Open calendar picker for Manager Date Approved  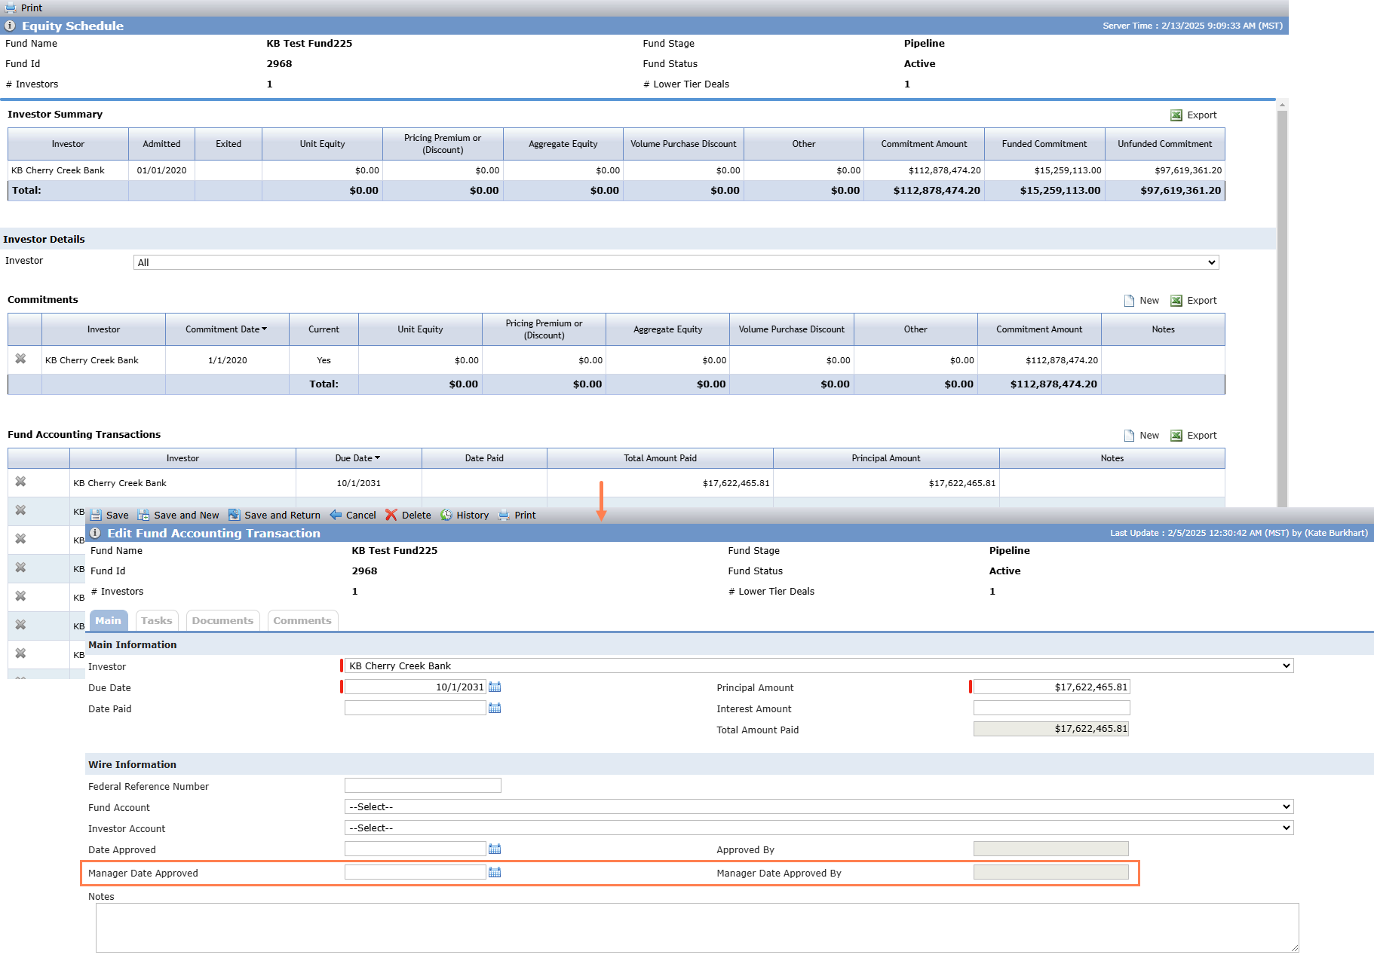pos(495,872)
